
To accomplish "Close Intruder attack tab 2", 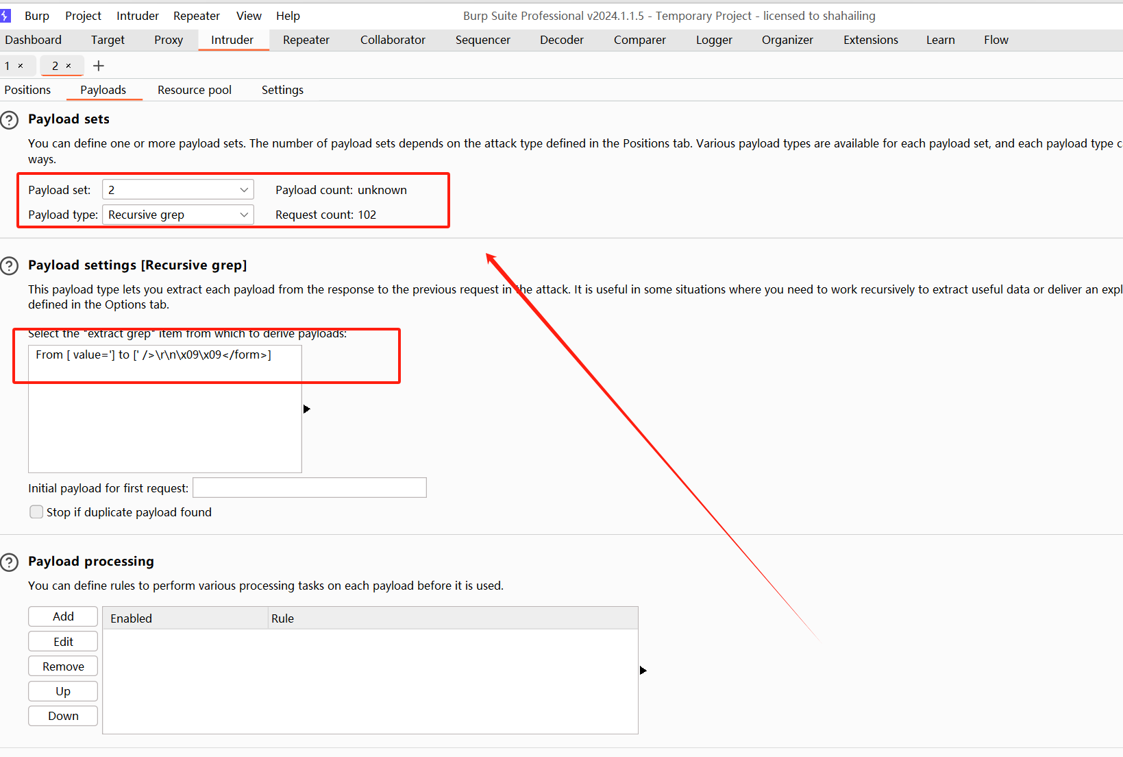I will pos(69,66).
